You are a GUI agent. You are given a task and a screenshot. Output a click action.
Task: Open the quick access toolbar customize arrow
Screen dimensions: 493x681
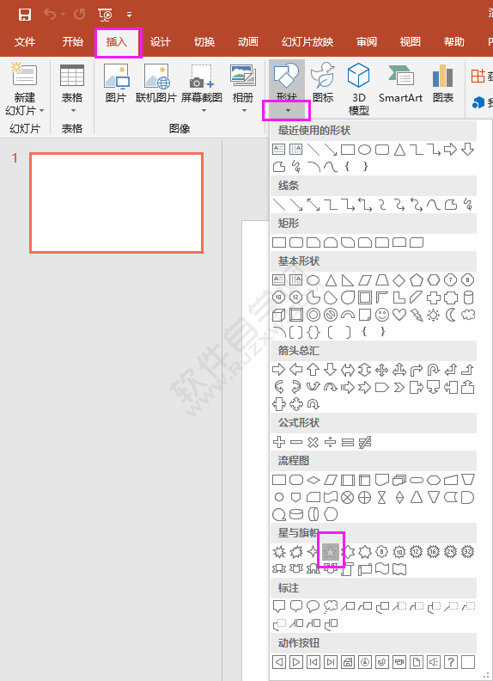click(129, 15)
